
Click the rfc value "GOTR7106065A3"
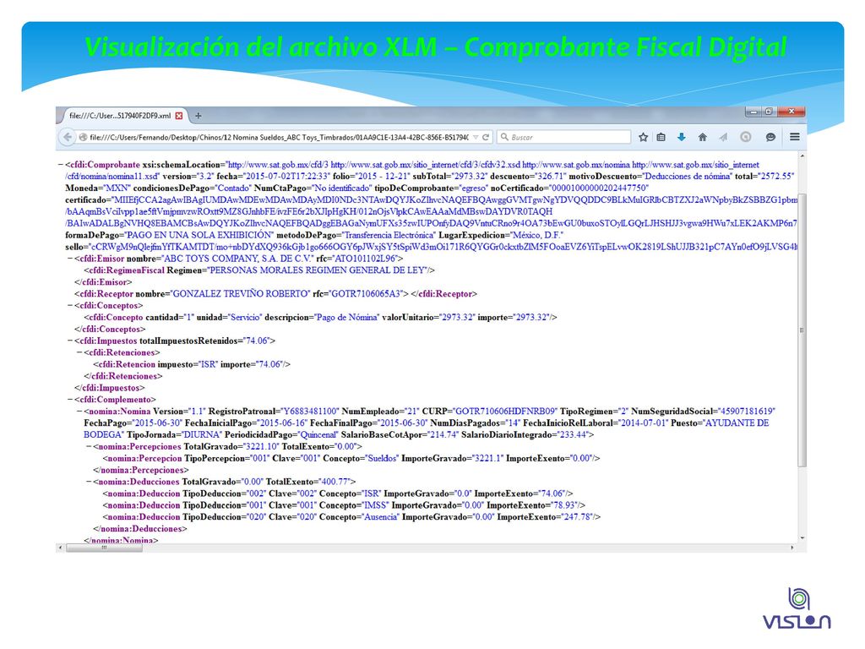point(365,293)
